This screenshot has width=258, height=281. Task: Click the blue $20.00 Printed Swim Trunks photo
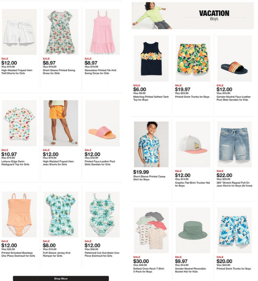coord(234,230)
